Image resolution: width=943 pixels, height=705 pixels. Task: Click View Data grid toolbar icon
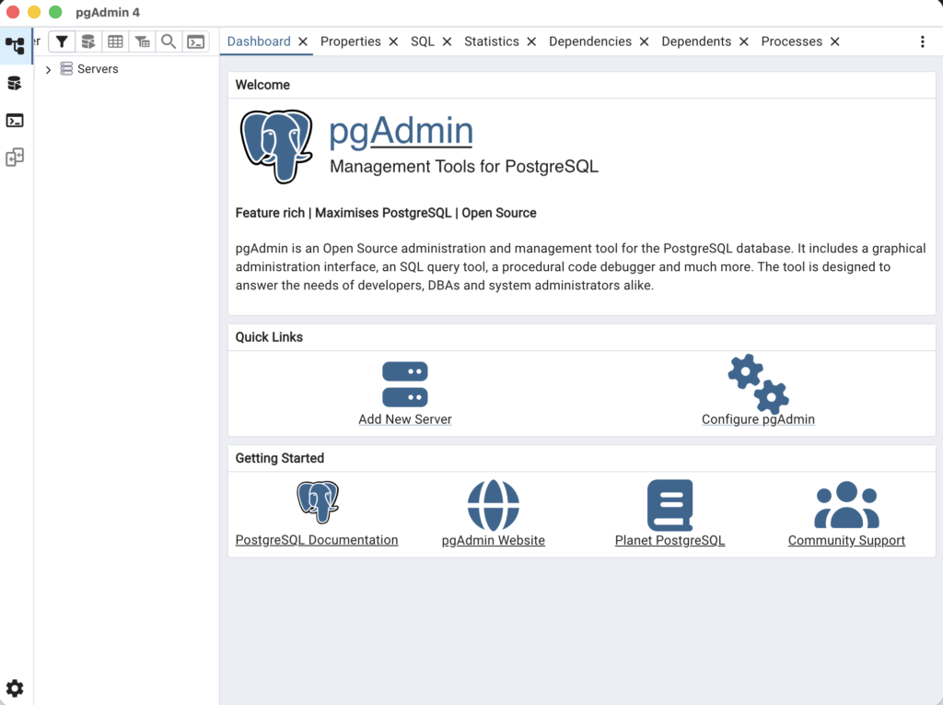click(x=115, y=41)
